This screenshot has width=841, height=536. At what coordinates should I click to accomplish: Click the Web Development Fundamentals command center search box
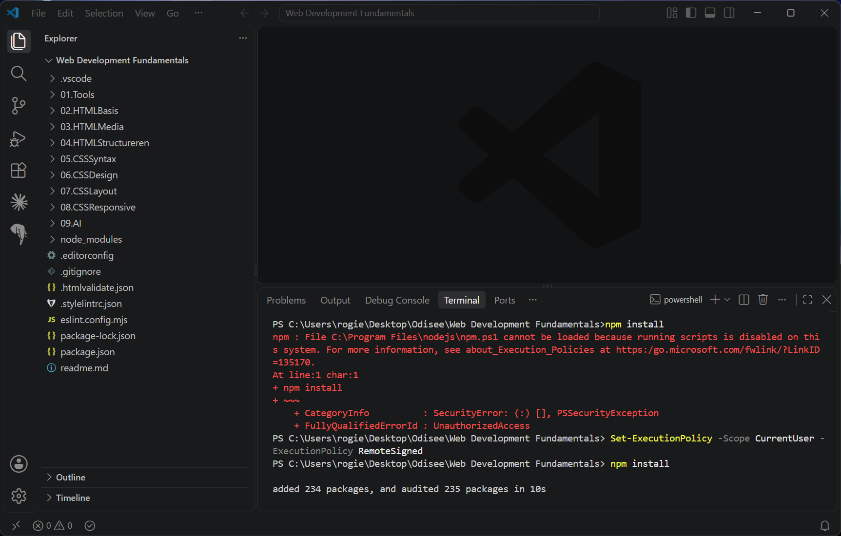439,13
